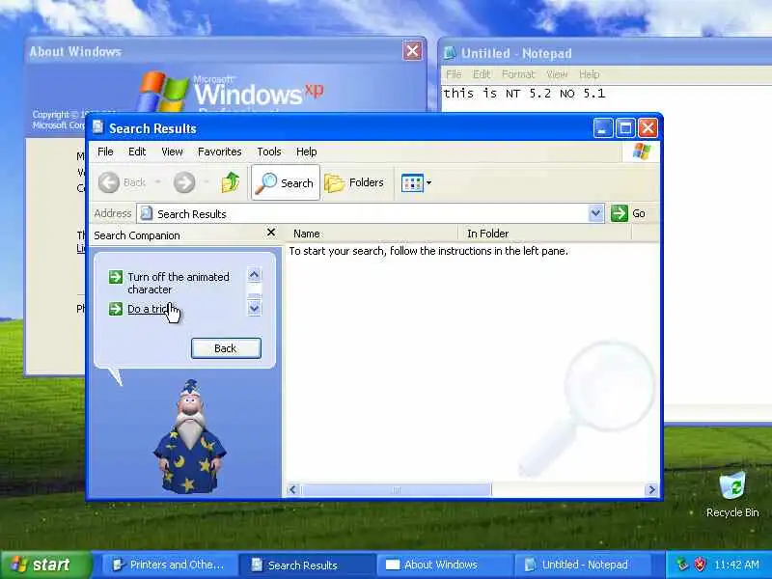772x579 pixels.
Task: Show the Folders pane
Action: point(354,182)
